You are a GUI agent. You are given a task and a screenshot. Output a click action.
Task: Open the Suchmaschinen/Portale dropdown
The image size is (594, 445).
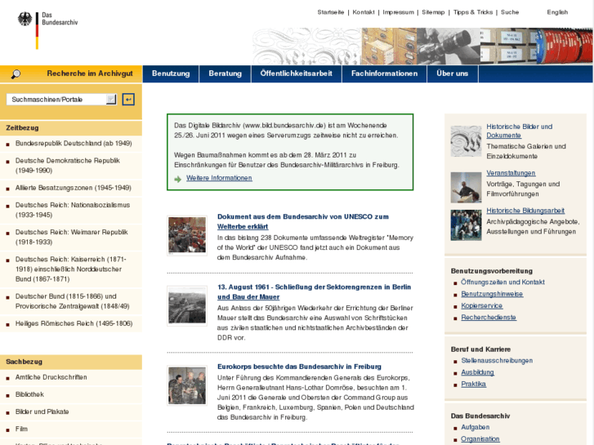click(x=61, y=100)
